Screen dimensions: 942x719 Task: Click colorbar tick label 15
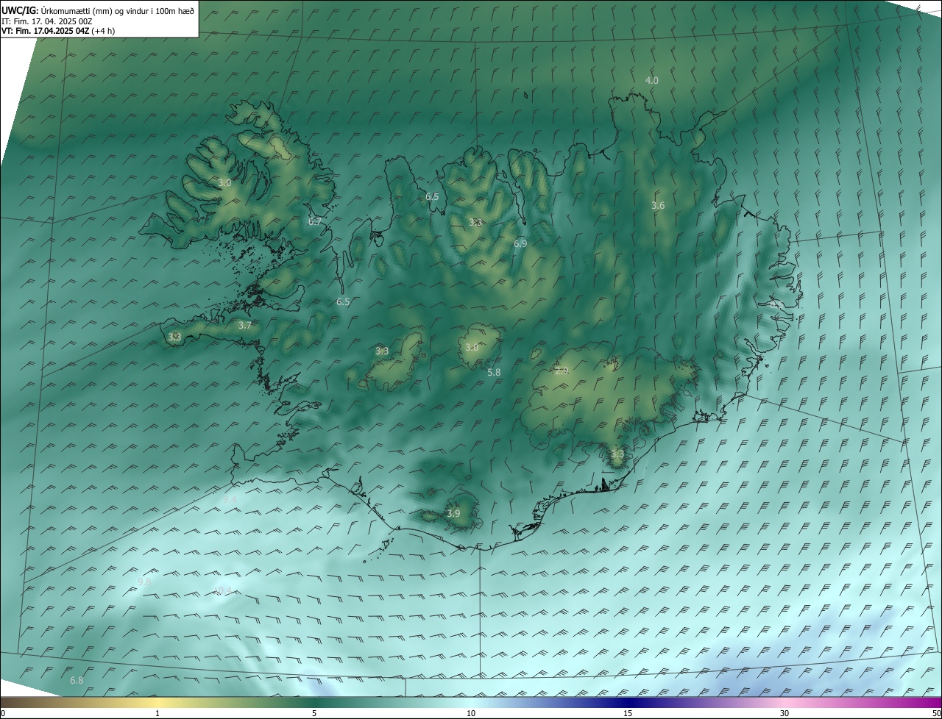628,713
